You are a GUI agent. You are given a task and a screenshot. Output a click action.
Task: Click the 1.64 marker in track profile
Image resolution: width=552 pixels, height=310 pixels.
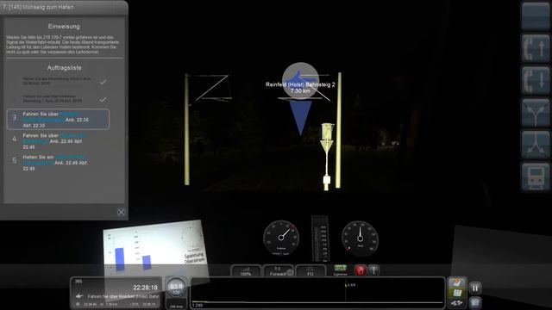(351, 285)
